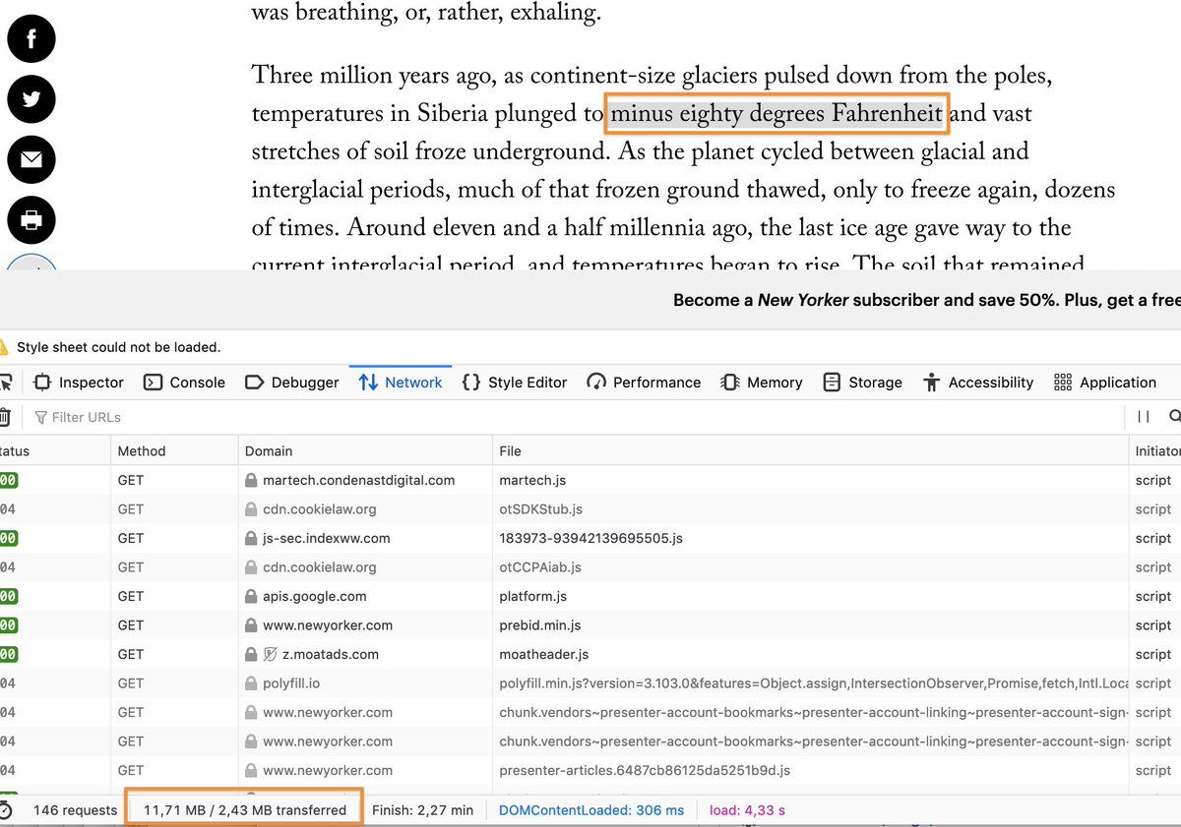The image size is (1181, 827).
Task: Open the Performance tab
Action: click(644, 383)
